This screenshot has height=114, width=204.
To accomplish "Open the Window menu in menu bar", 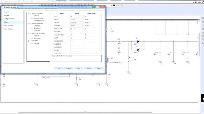I will [54, 2].
